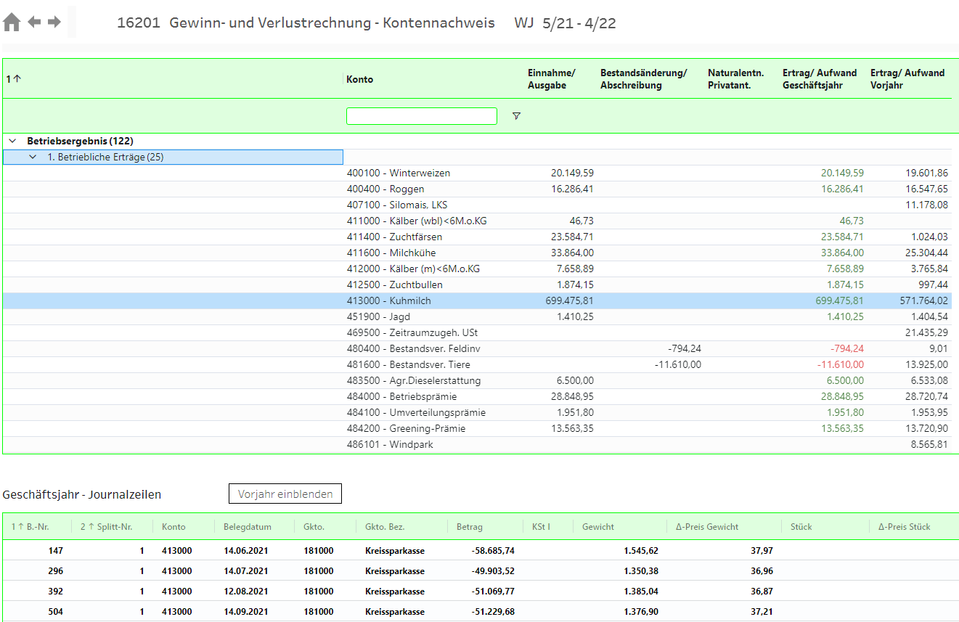Click the Konto filter input field
The width and height of the screenshot is (959, 622).
pos(421,116)
